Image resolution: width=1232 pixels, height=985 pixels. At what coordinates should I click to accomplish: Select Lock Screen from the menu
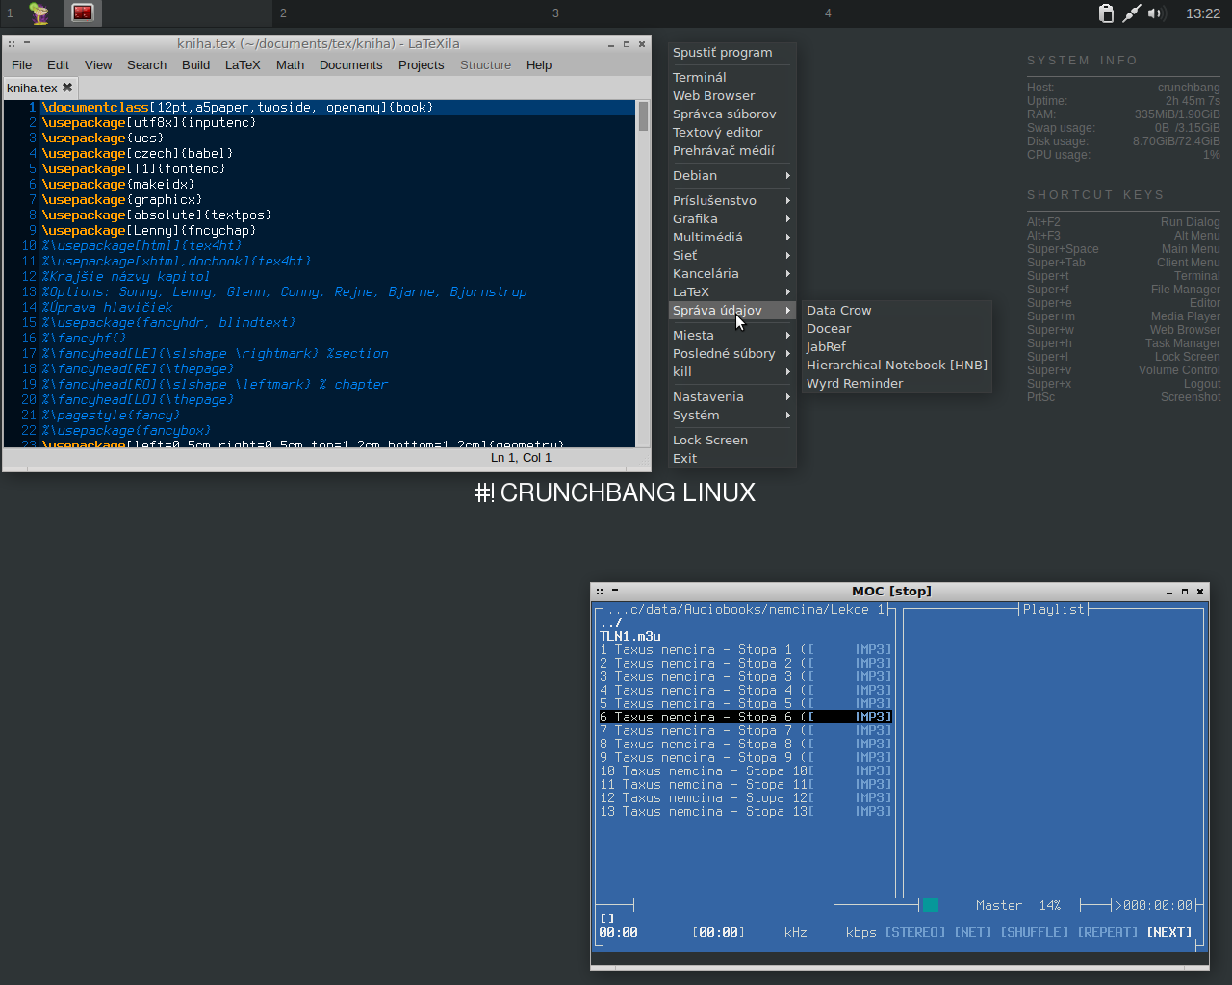pos(731,441)
